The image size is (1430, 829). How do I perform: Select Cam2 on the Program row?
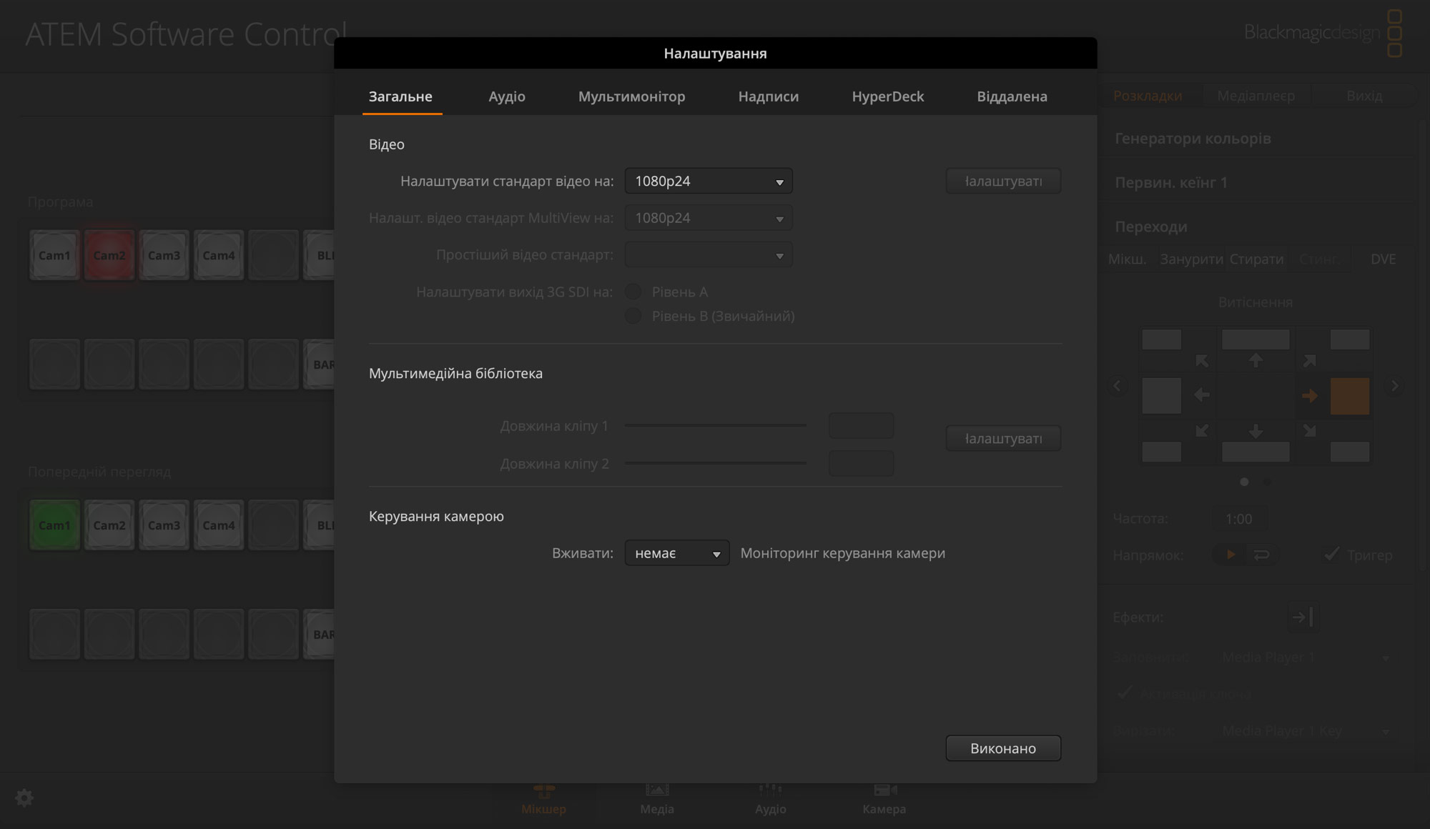109,255
